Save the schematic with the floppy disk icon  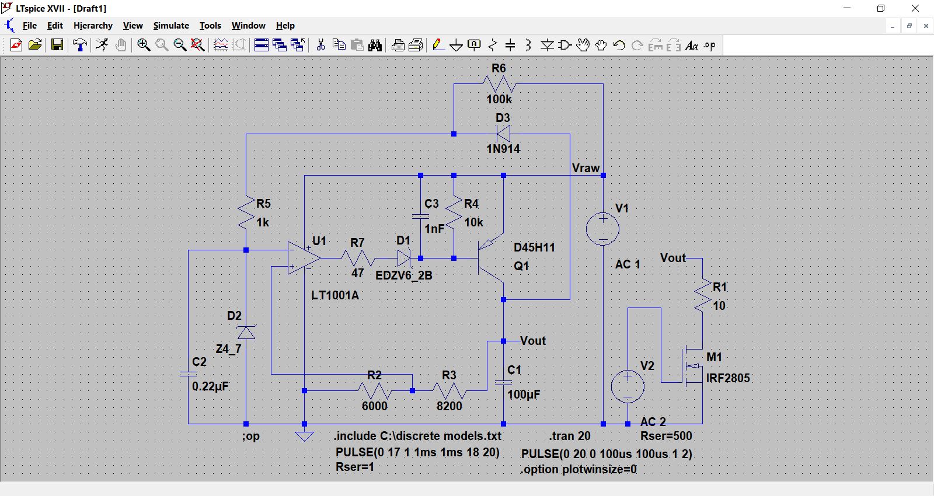[57, 45]
